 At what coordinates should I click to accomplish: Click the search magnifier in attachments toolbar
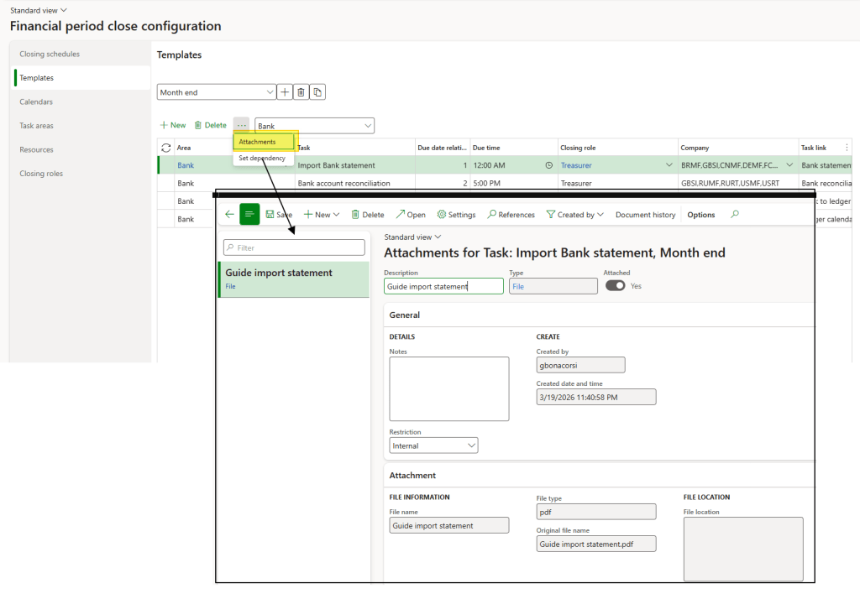coord(735,215)
